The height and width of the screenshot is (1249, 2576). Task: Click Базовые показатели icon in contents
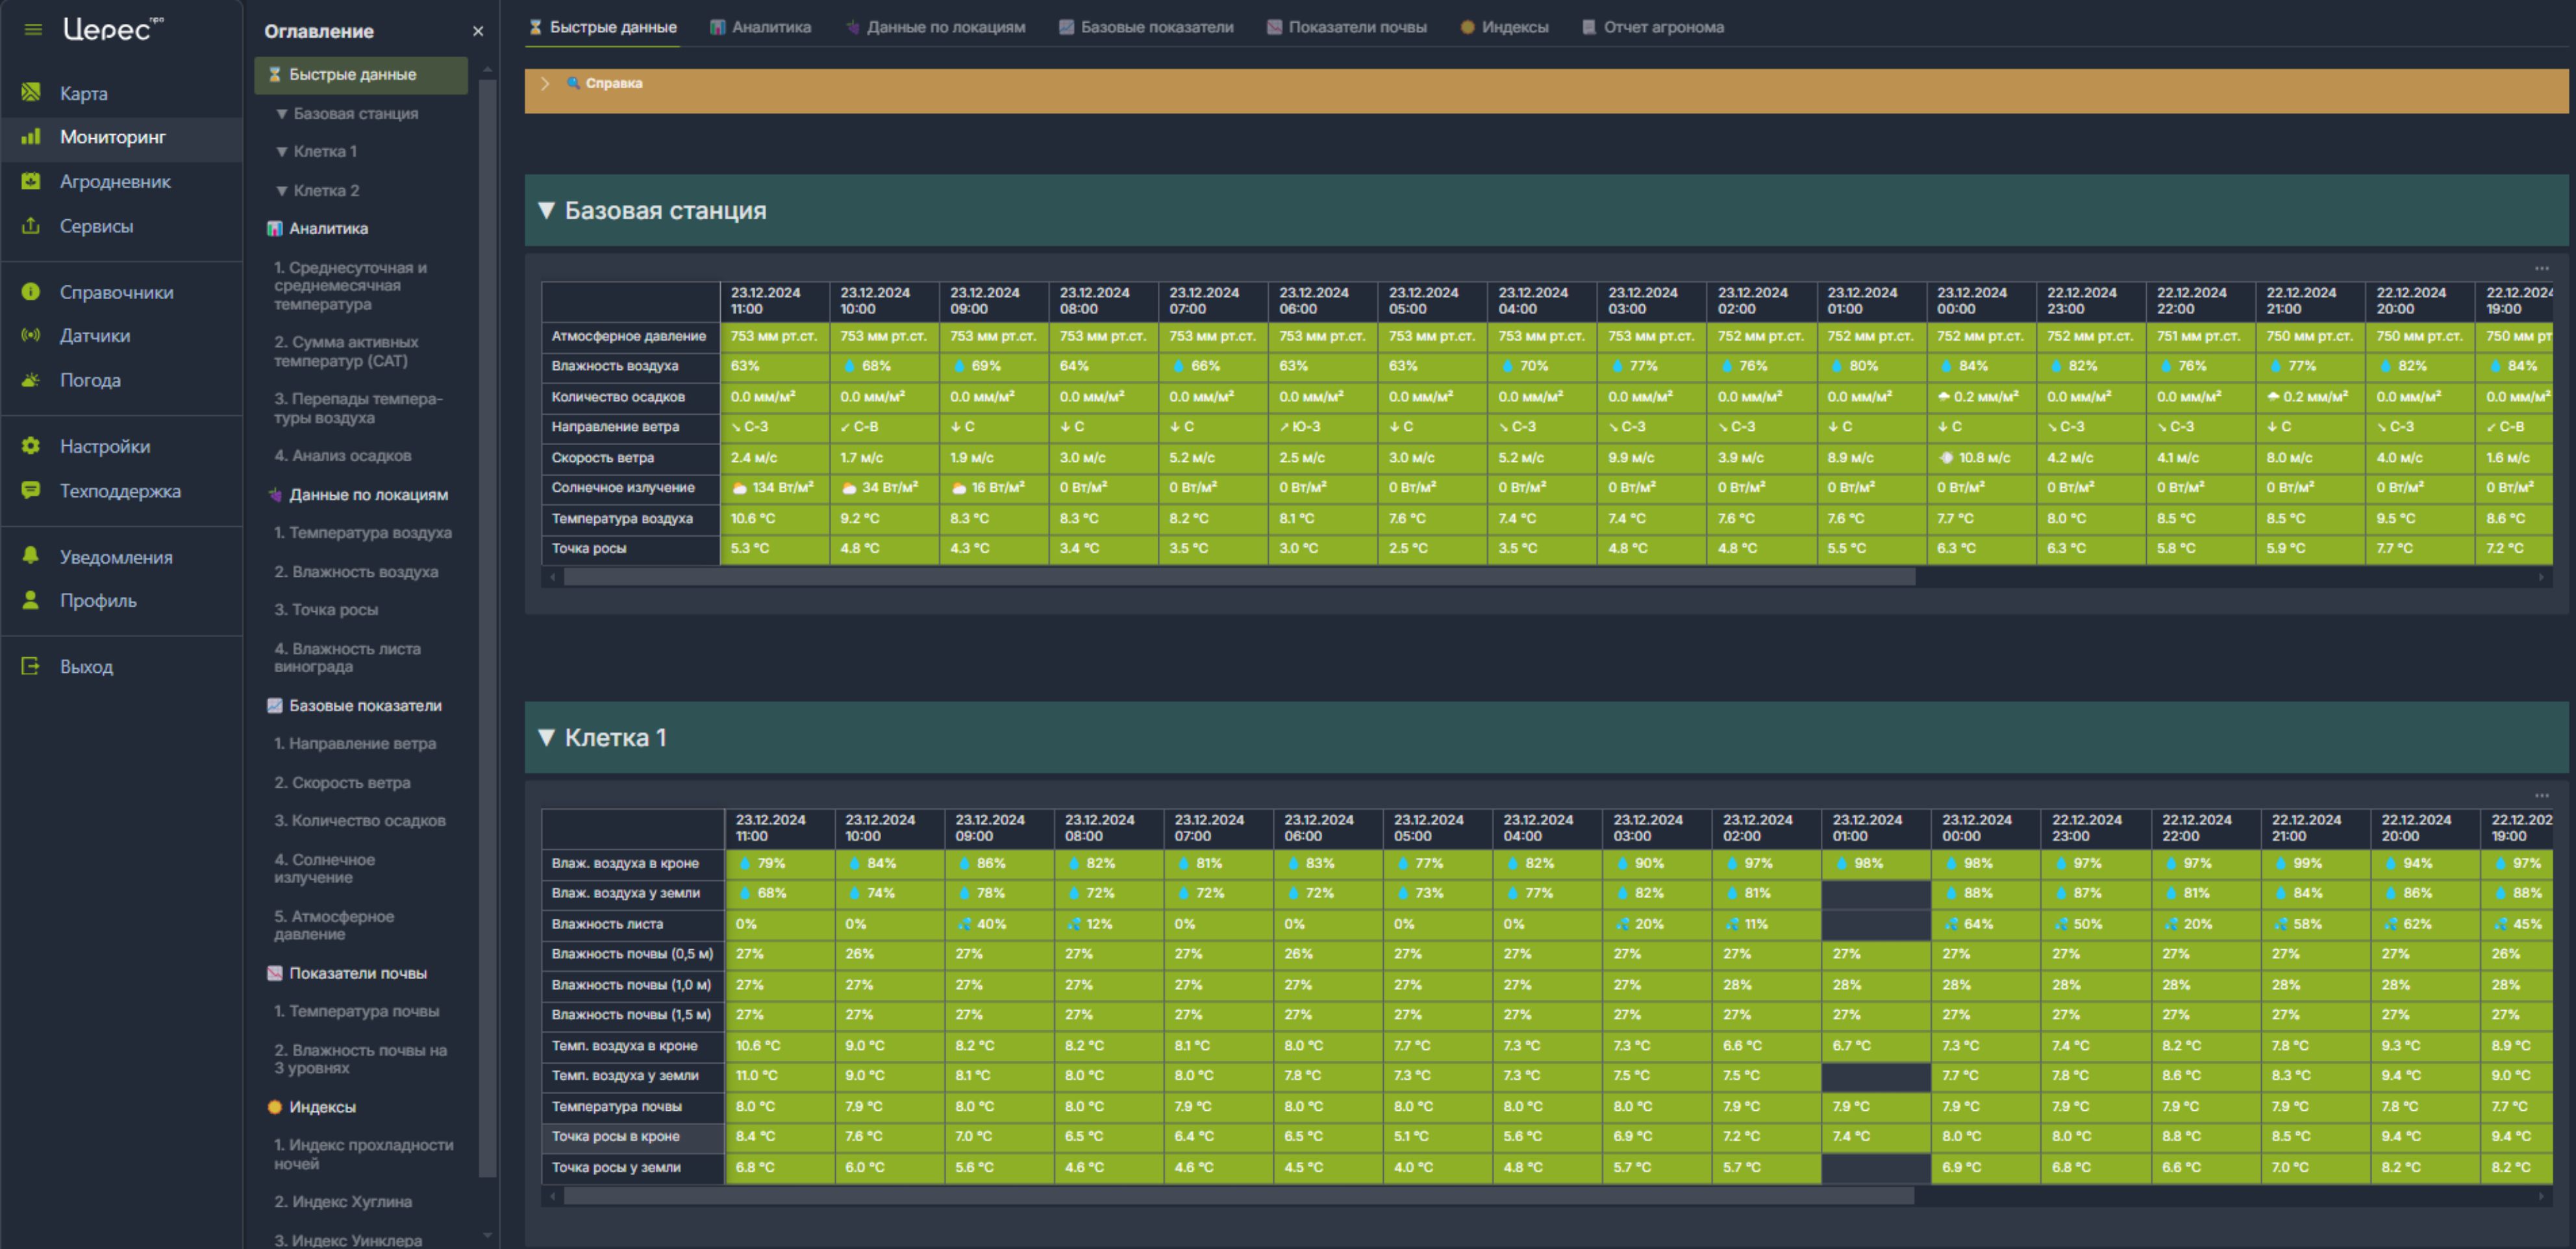click(x=274, y=705)
